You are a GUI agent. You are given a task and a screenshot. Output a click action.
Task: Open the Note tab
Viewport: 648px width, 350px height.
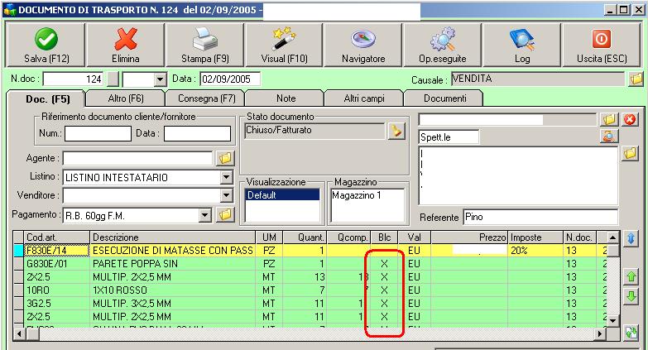tap(286, 98)
